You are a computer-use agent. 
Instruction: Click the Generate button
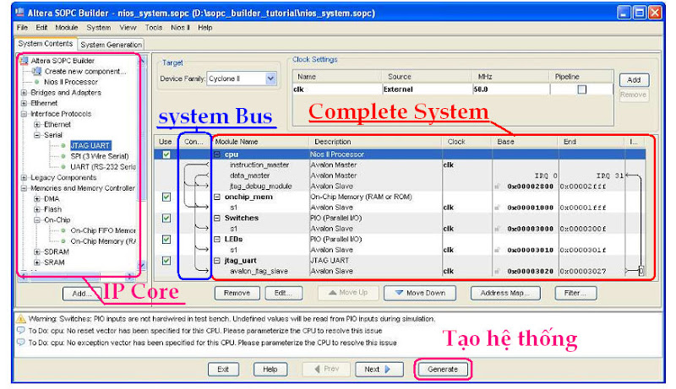click(443, 370)
